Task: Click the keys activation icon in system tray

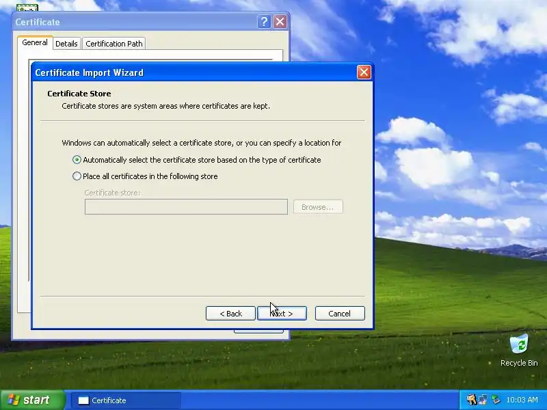Action: pyautogui.click(x=471, y=400)
